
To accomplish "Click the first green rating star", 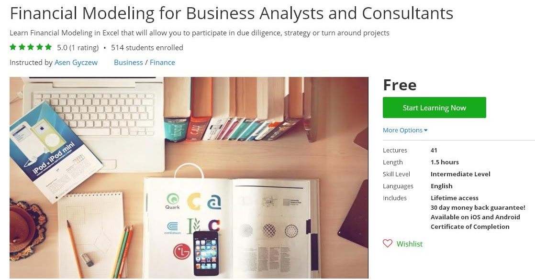I will pos(13,47).
